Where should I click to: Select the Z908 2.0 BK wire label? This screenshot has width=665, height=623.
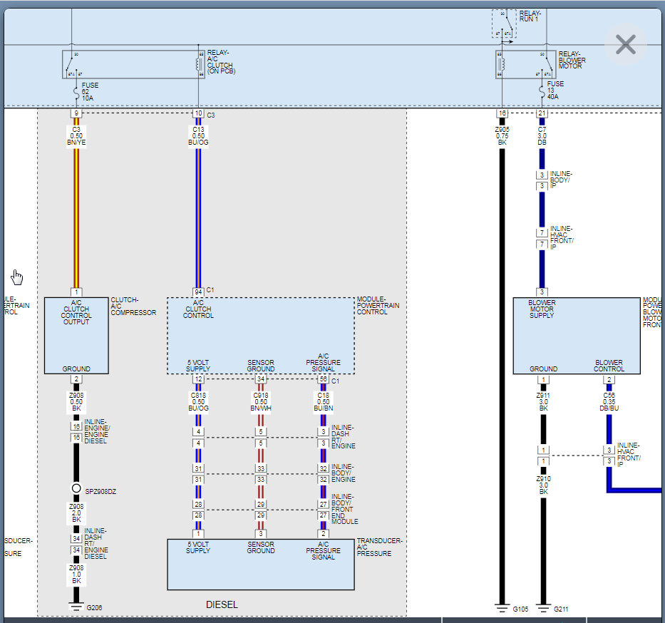(x=76, y=513)
